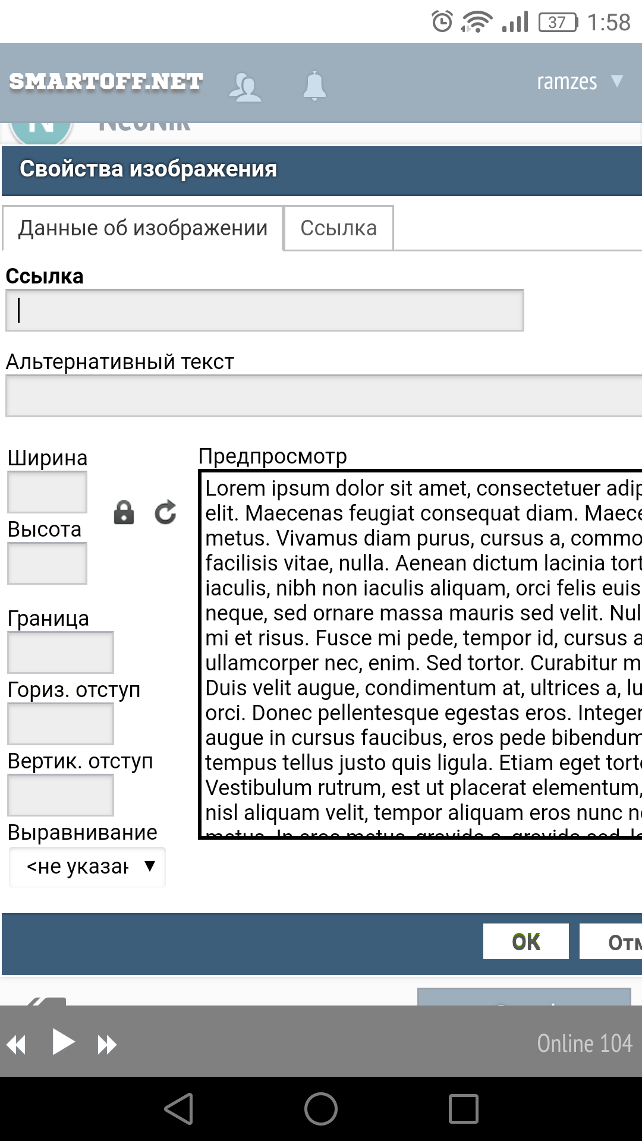Screen dimensions: 642x1141
Task: Switch to the Ссылка tab
Action: (339, 228)
